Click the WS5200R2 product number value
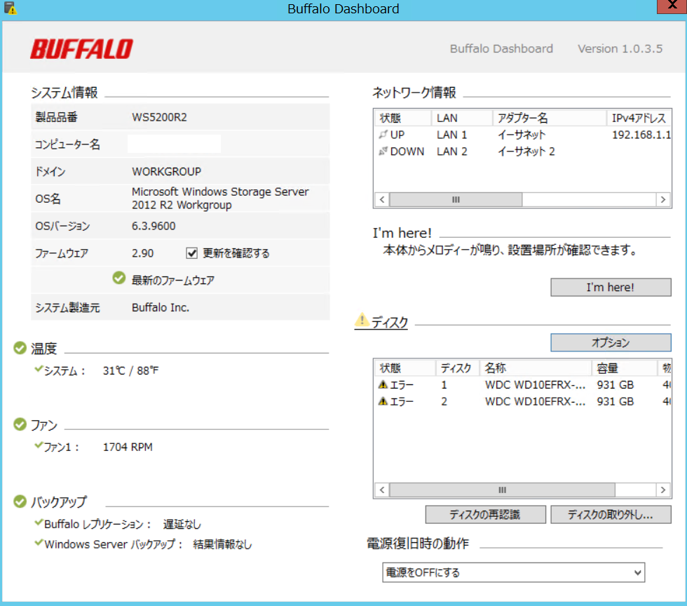The image size is (687, 606). pyautogui.click(x=160, y=117)
